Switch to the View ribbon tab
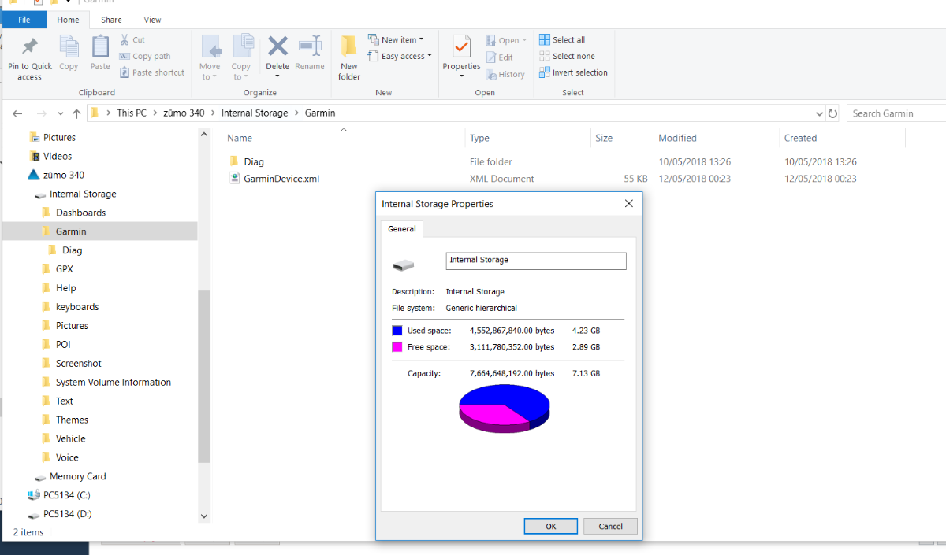946x555 pixels. point(153,20)
